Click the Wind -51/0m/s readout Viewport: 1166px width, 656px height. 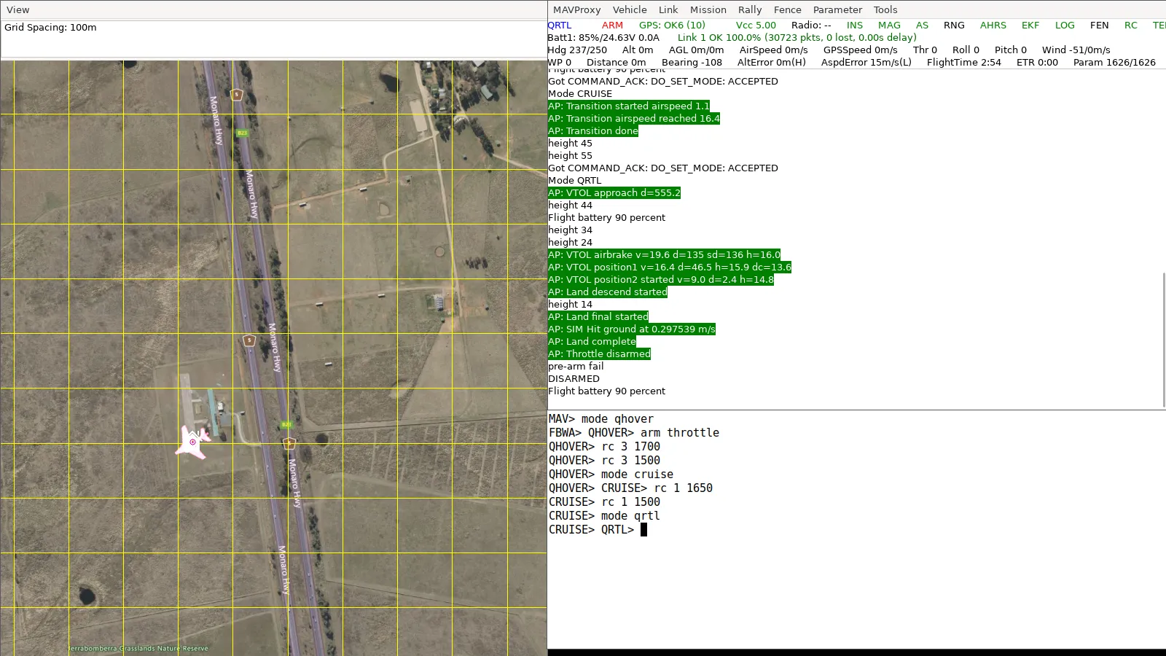pos(1076,50)
